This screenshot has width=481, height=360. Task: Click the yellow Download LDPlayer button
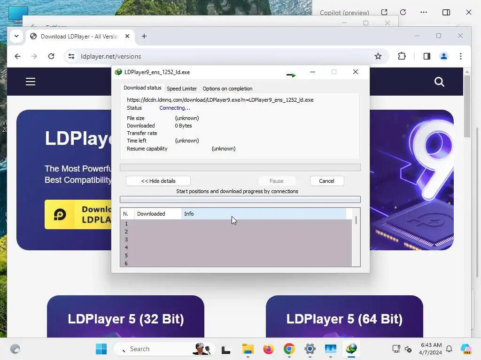(78, 214)
